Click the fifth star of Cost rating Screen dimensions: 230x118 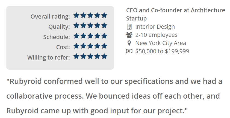click(x=104, y=46)
